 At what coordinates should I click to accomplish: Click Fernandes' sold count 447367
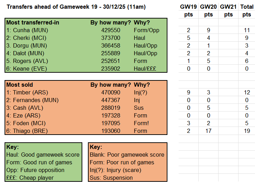(x=111, y=100)
